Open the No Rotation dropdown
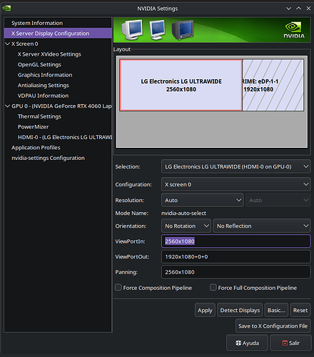This screenshot has height=357, width=314. tap(186, 226)
